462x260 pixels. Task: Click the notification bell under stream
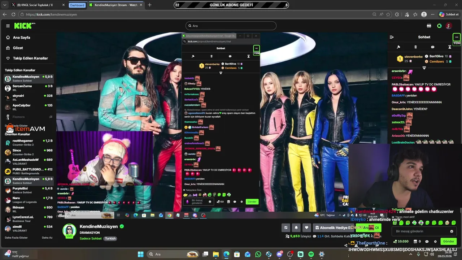pyautogui.click(x=296, y=227)
